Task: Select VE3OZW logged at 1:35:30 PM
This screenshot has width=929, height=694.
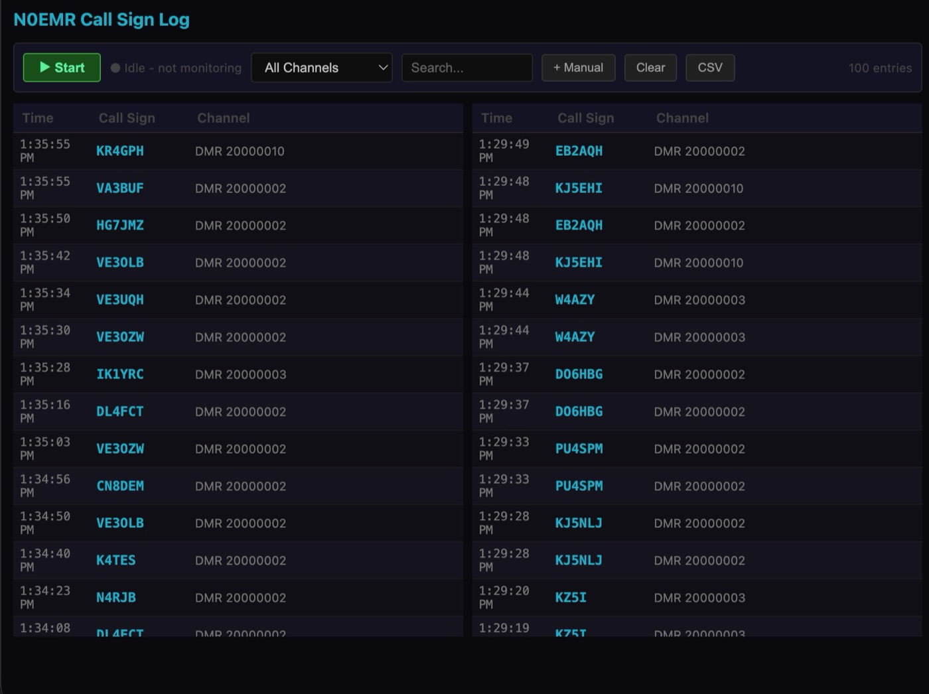Action: click(x=120, y=336)
